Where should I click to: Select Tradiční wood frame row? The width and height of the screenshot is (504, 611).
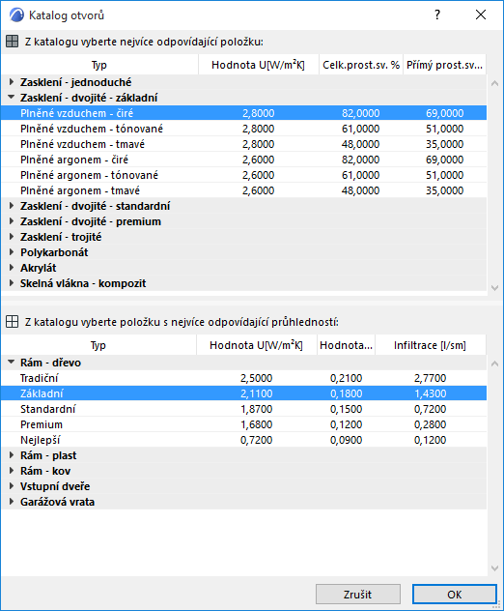(243, 378)
